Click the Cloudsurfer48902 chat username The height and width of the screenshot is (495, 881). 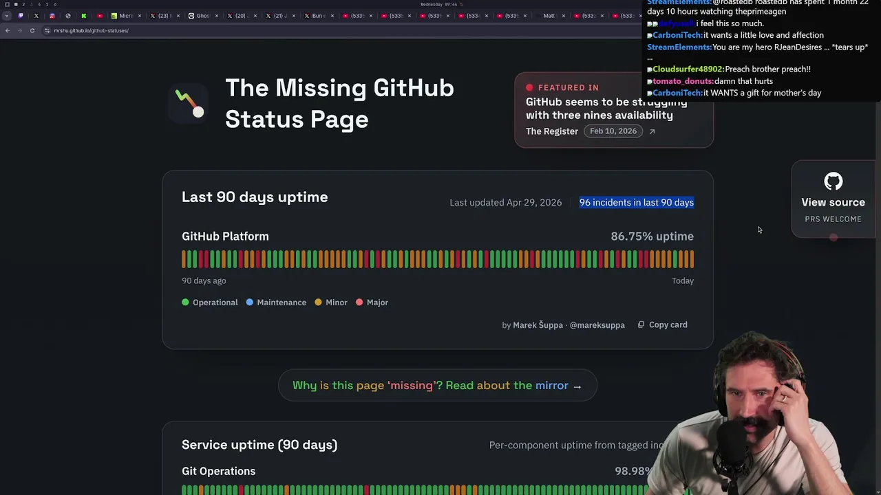click(x=688, y=69)
